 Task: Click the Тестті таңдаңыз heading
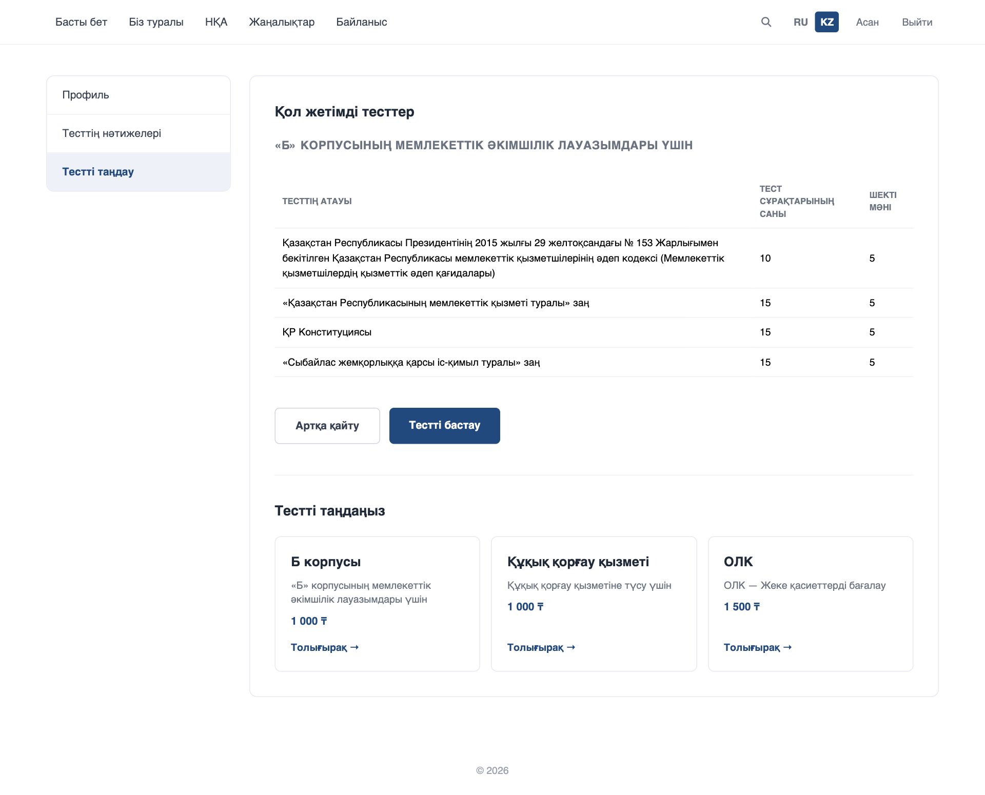coord(330,511)
